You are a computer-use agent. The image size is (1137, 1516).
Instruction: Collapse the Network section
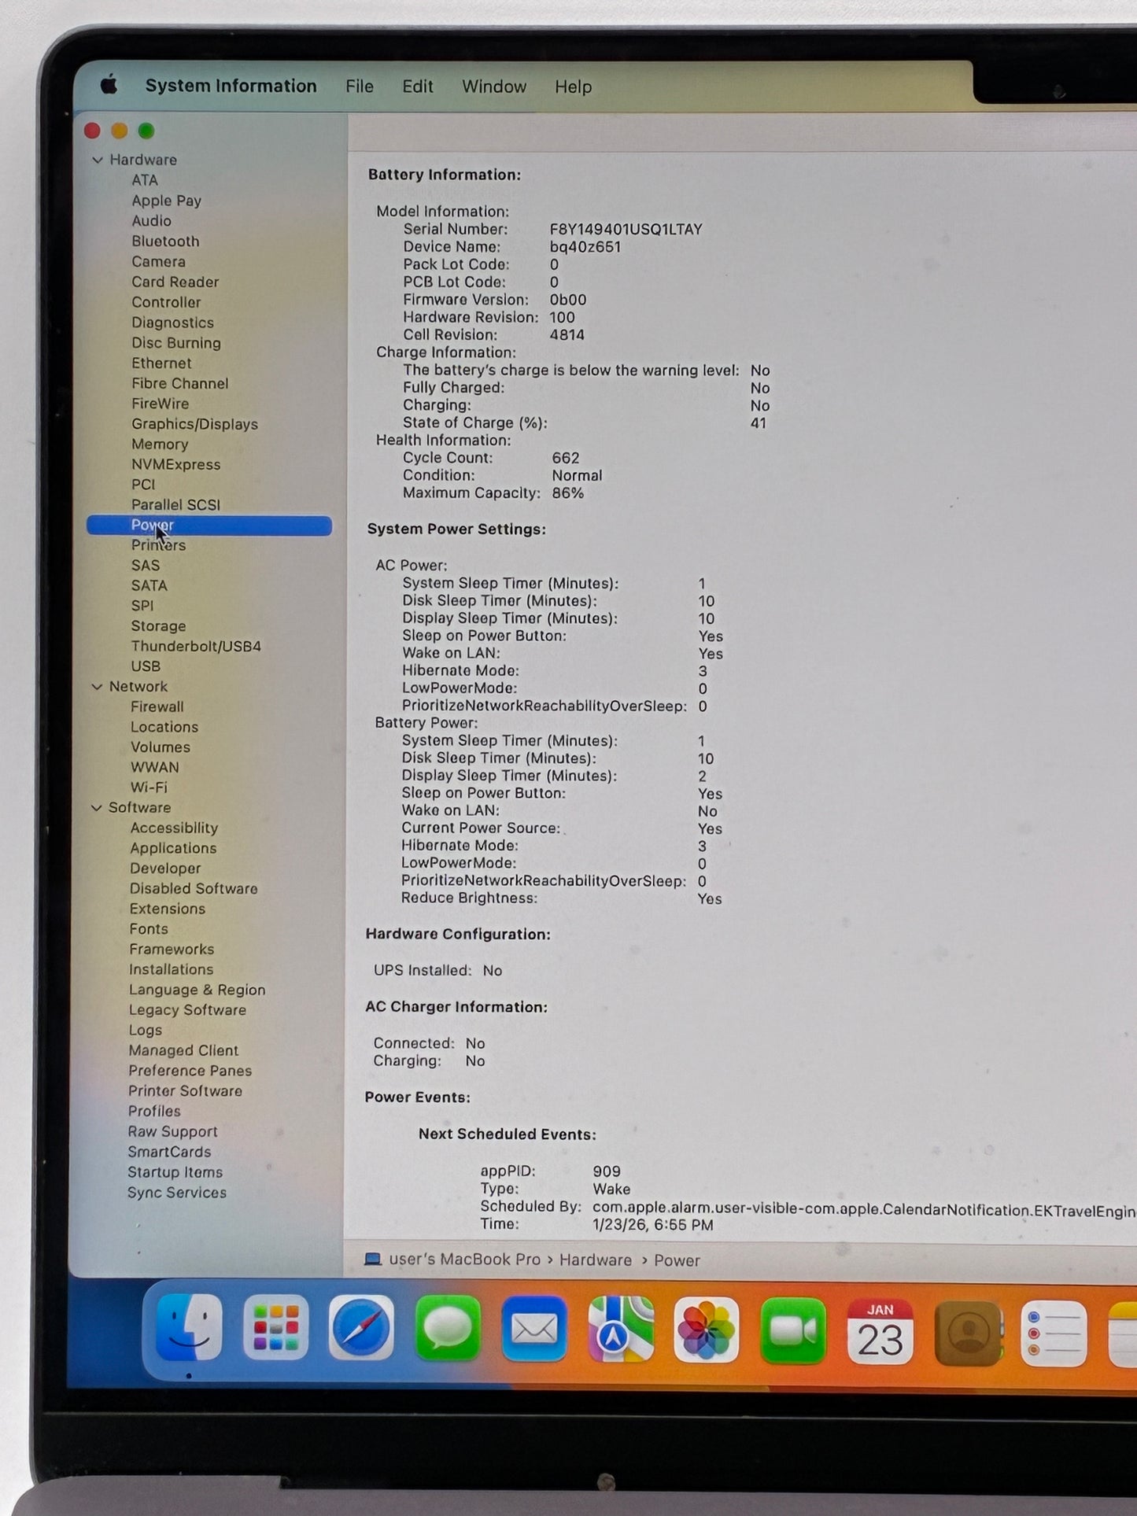[97, 687]
